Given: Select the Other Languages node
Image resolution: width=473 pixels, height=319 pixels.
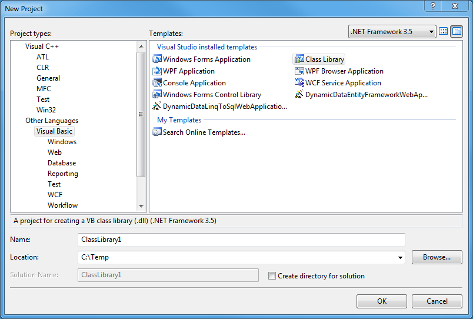Looking at the screenshot, I should click(52, 121).
